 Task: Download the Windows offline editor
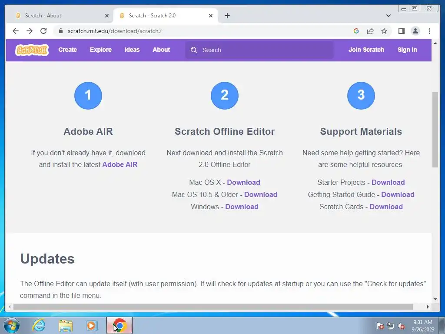pos(242,207)
